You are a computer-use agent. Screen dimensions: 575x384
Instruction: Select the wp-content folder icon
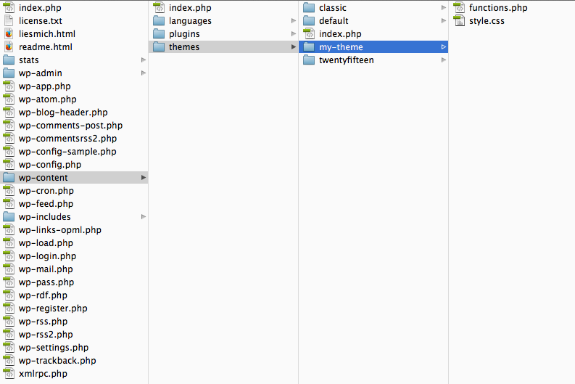pyautogui.click(x=9, y=177)
